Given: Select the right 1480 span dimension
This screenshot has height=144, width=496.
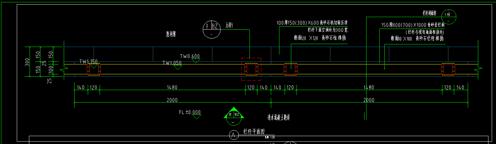Looking at the screenshot, I should pyautogui.click(x=369, y=87).
